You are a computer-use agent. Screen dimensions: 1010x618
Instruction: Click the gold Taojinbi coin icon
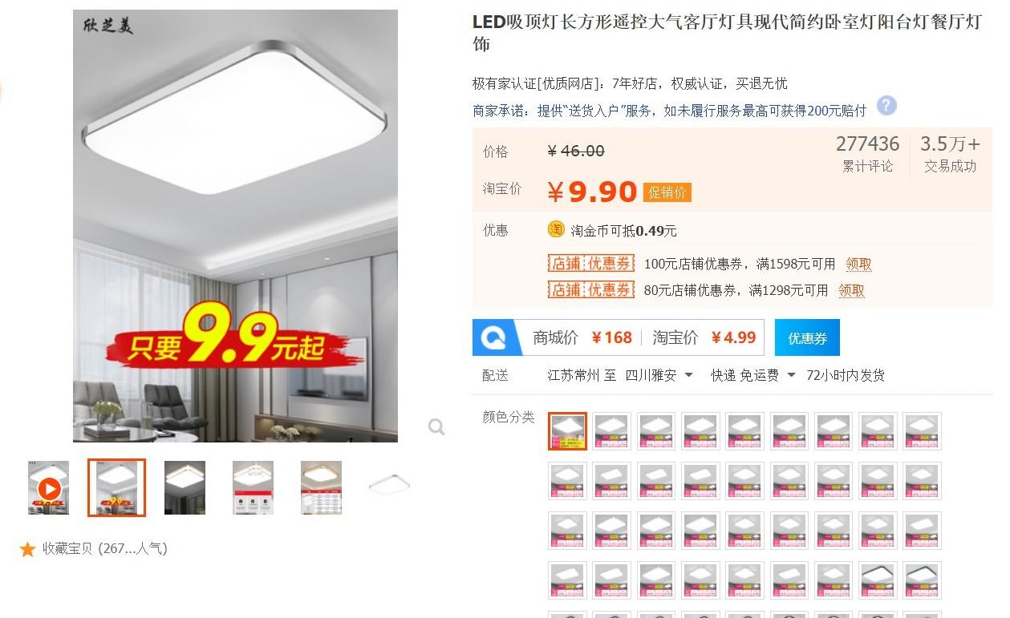point(556,230)
